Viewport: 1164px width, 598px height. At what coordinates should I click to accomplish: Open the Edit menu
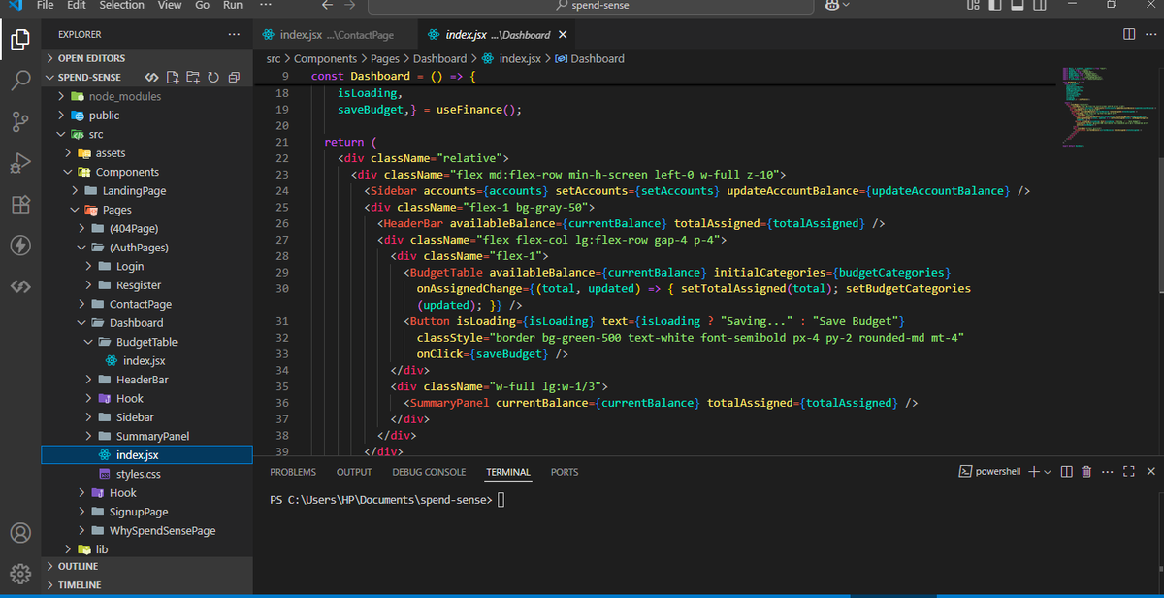tap(77, 6)
